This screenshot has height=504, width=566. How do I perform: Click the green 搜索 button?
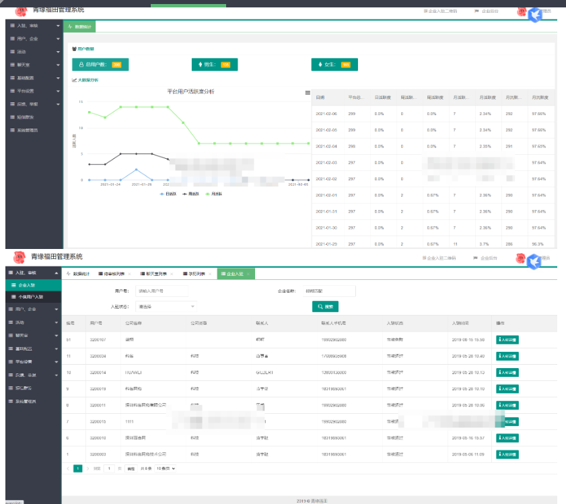325,306
